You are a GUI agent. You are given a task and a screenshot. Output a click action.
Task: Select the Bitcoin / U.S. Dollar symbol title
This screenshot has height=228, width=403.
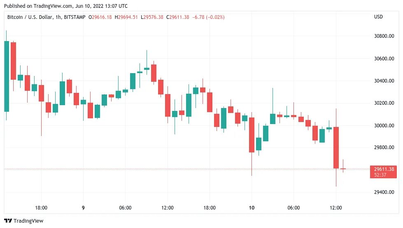coord(30,17)
